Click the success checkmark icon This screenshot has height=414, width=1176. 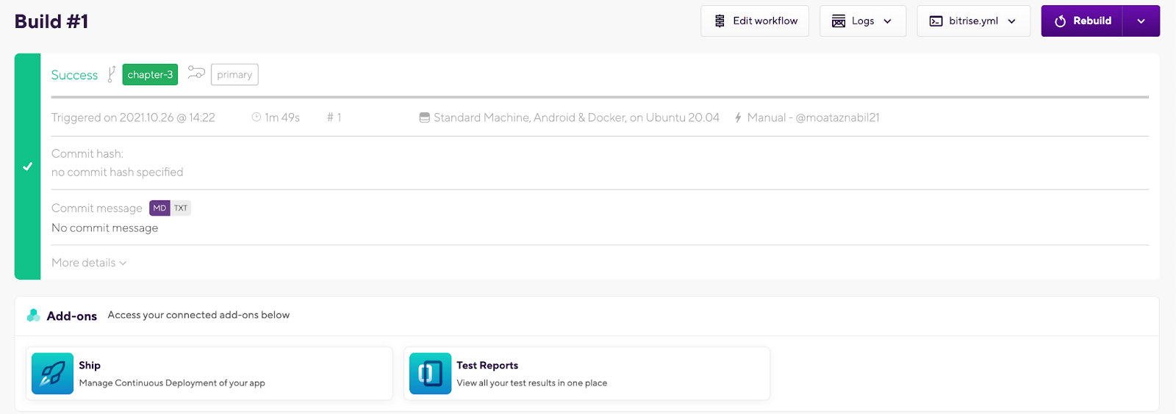[27, 167]
